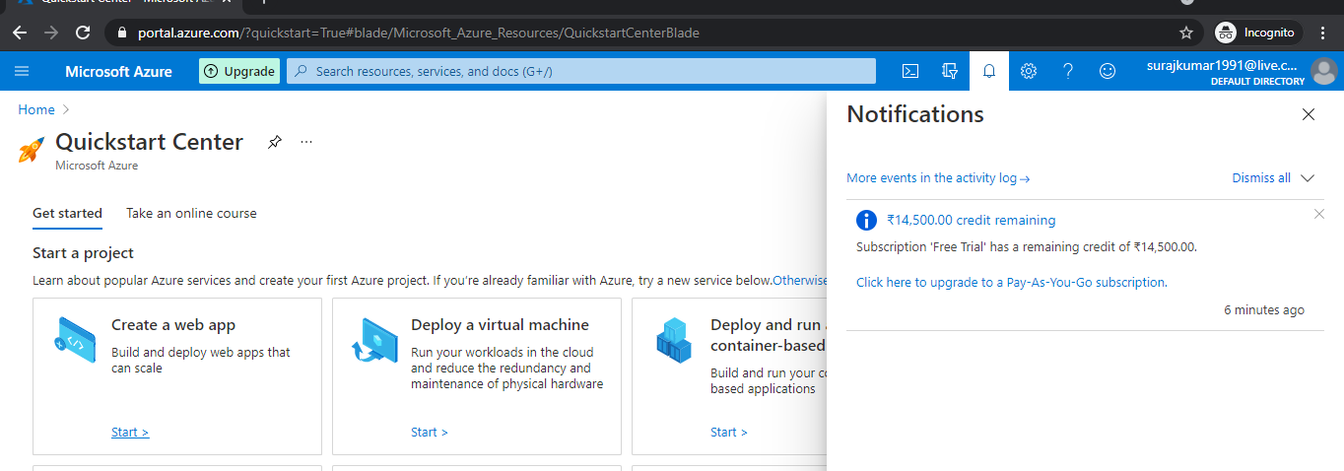This screenshot has width=1344, height=471.
Task: Switch to Take an online course tab
Action: coord(191,213)
